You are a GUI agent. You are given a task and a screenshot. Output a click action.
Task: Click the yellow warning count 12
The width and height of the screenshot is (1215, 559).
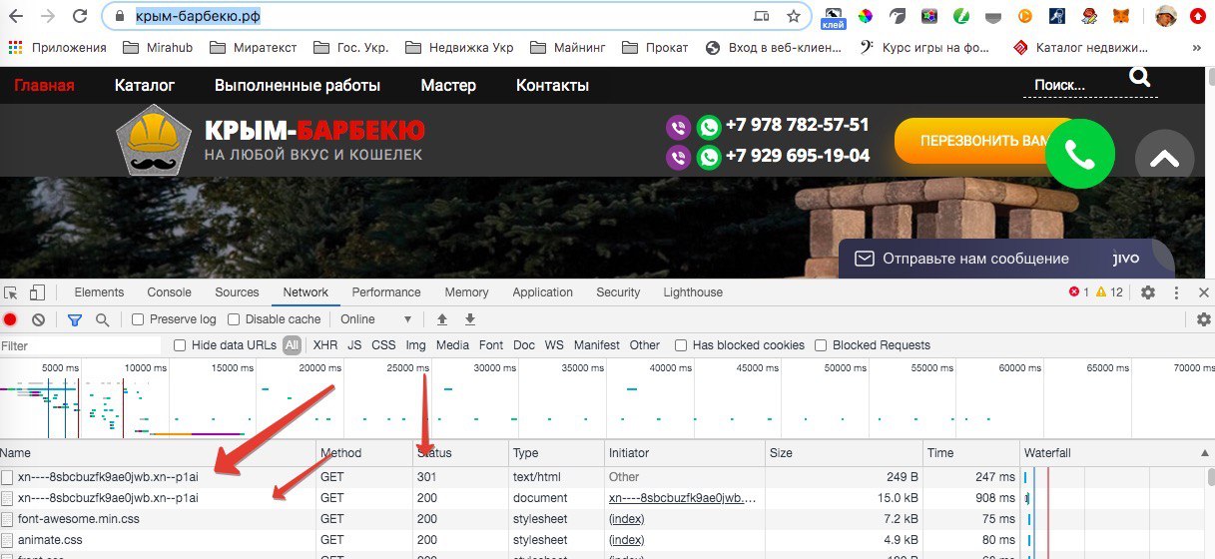(1109, 292)
